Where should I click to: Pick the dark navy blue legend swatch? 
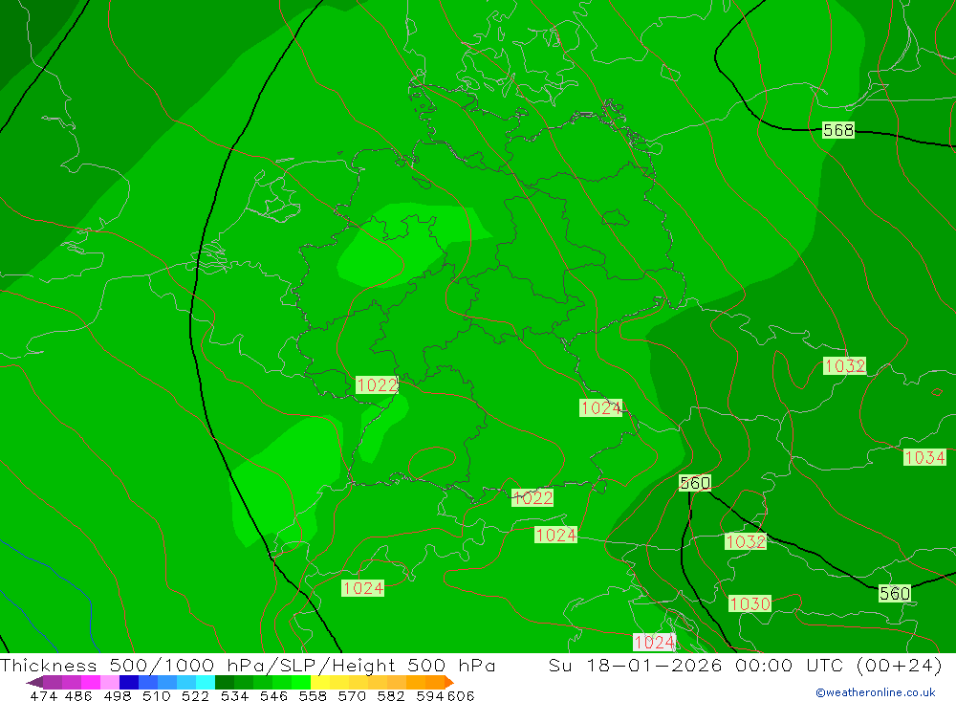(x=129, y=682)
